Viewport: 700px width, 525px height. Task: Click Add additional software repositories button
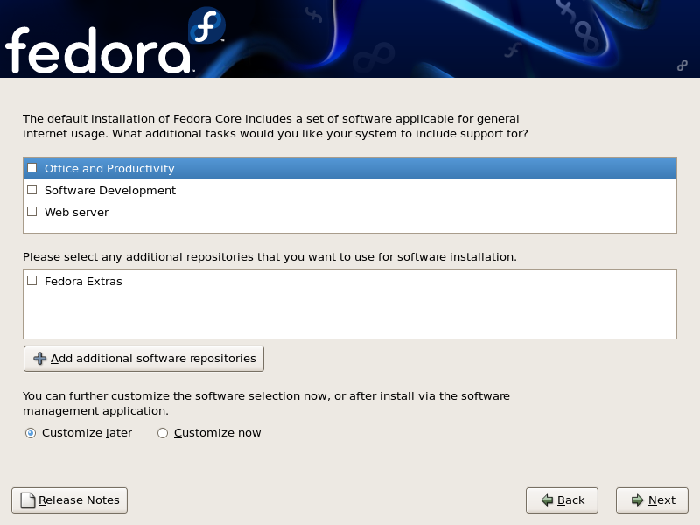(143, 359)
